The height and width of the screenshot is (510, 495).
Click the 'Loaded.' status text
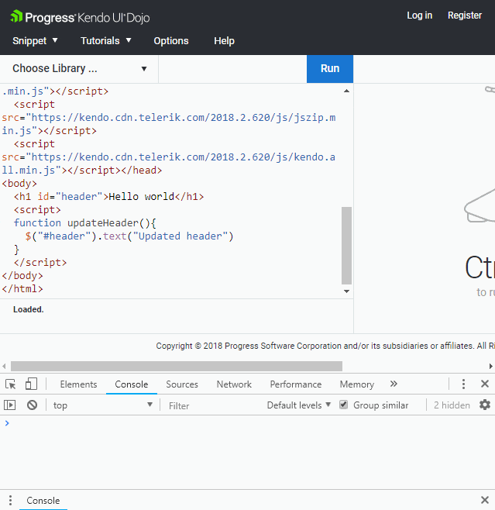(29, 309)
